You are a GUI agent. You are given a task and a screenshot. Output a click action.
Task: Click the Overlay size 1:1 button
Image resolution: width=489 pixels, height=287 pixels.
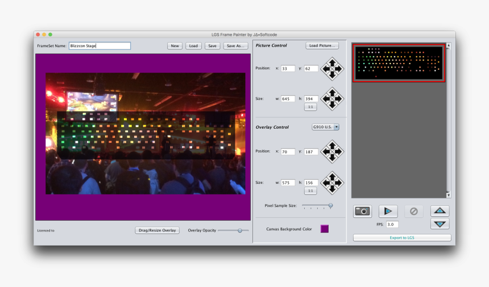point(310,191)
